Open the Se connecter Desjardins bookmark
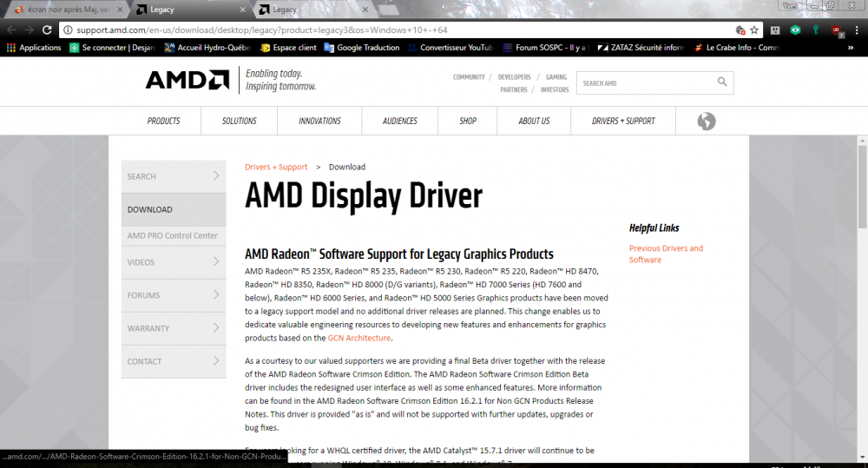Screen dimensions: 868x468 tap(113, 48)
